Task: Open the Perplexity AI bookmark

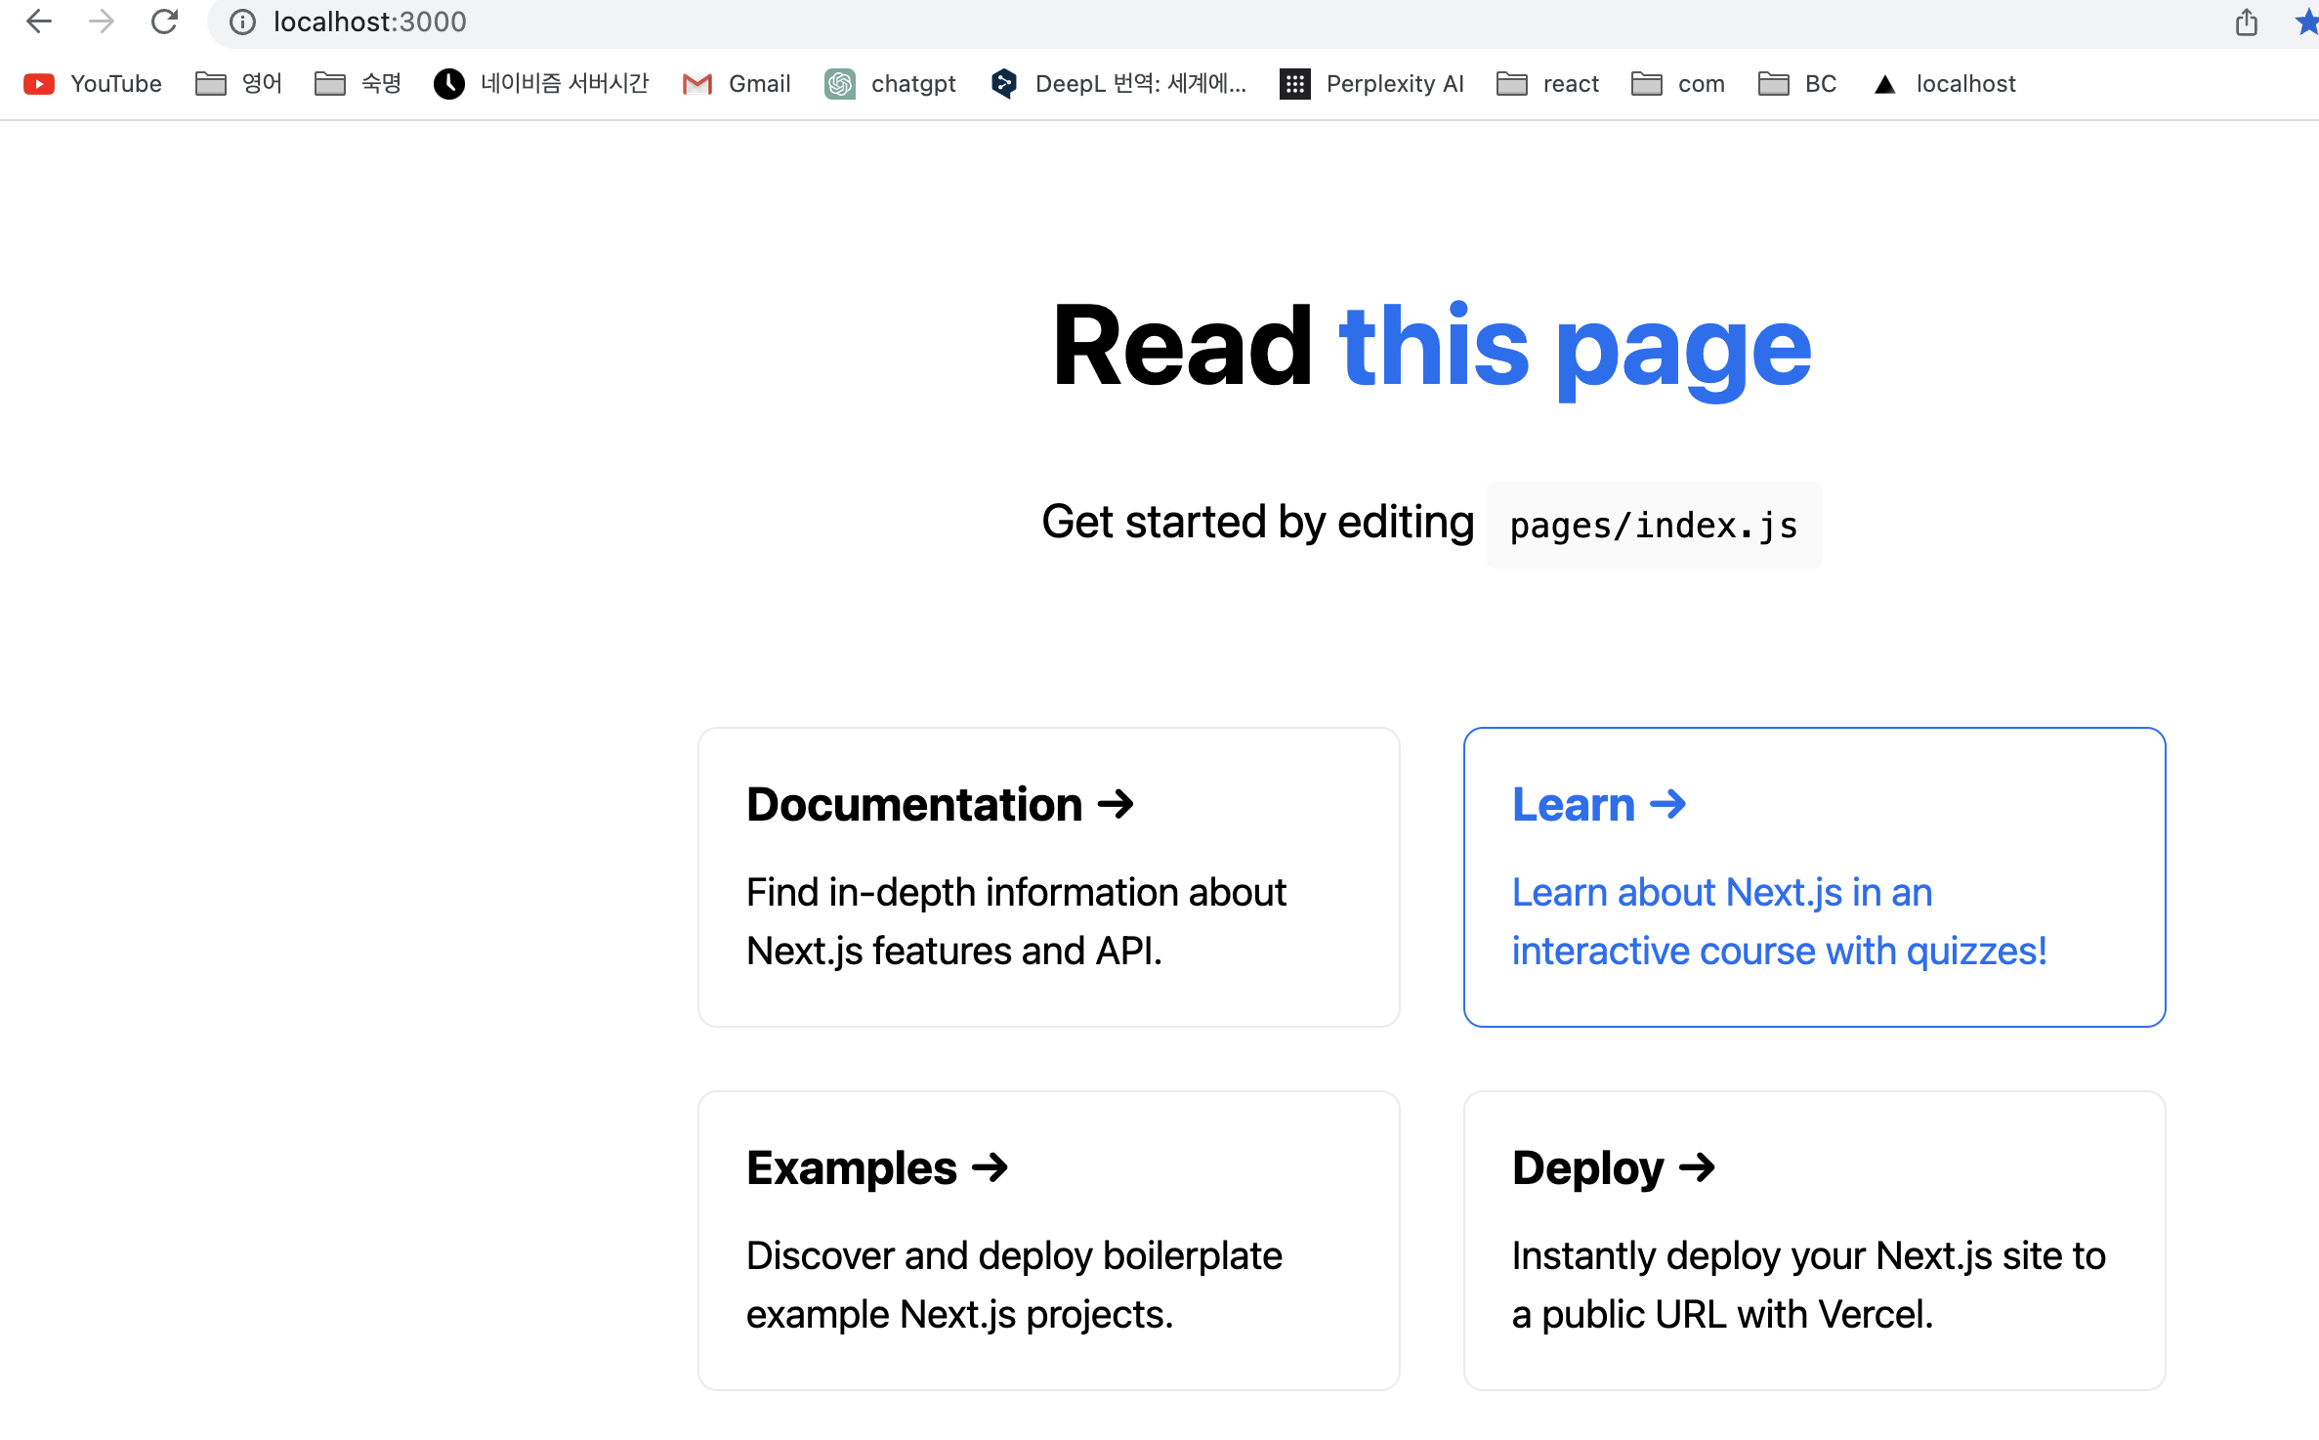Action: [x=1371, y=84]
